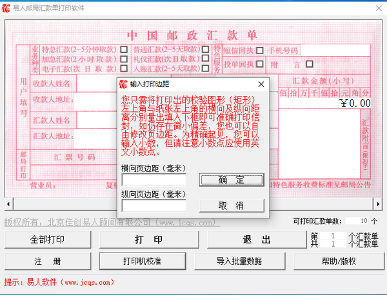Viewport: 387px width, 295px height.
Task: Close the 输入打印边距 dialog
Action: pyautogui.click(x=260, y=84)
